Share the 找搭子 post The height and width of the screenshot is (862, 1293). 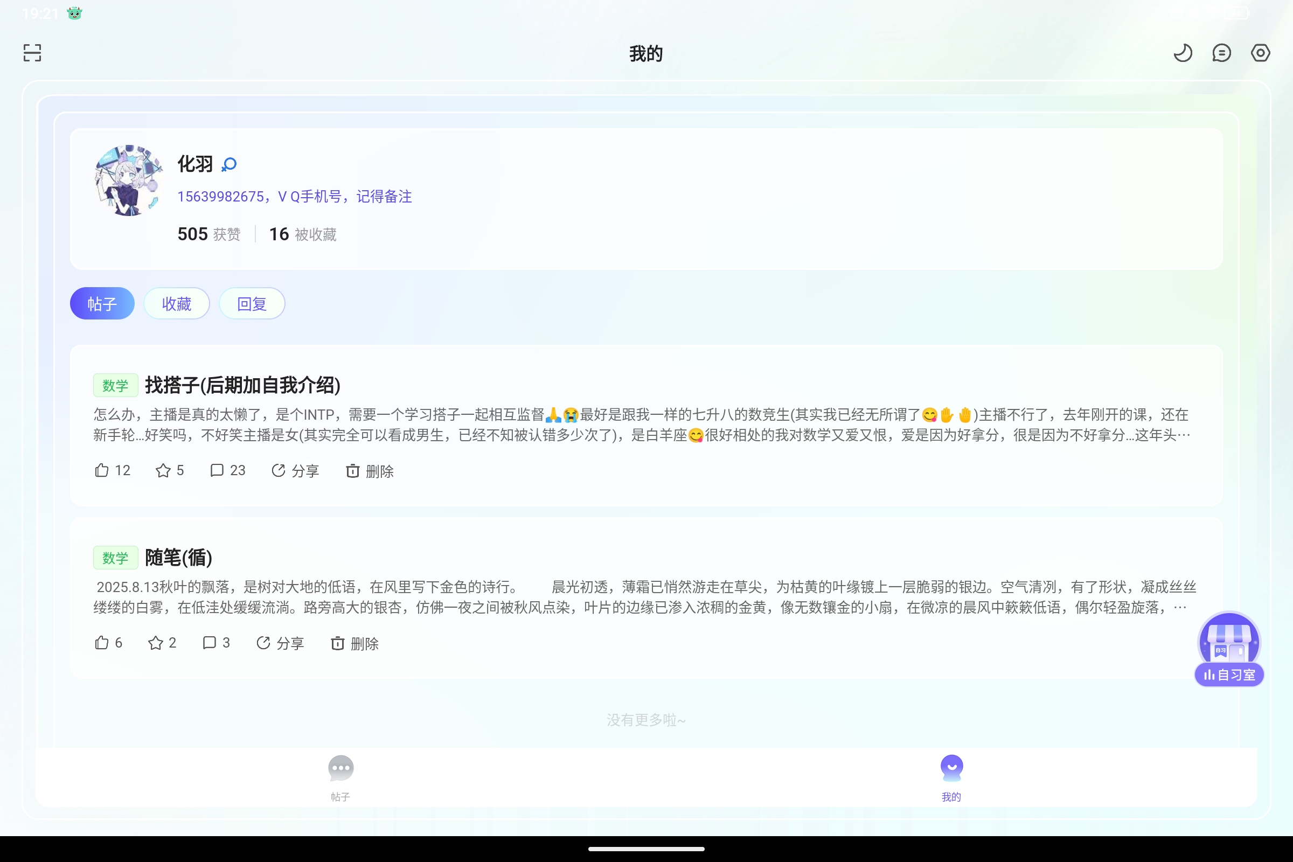pos(295,470)
